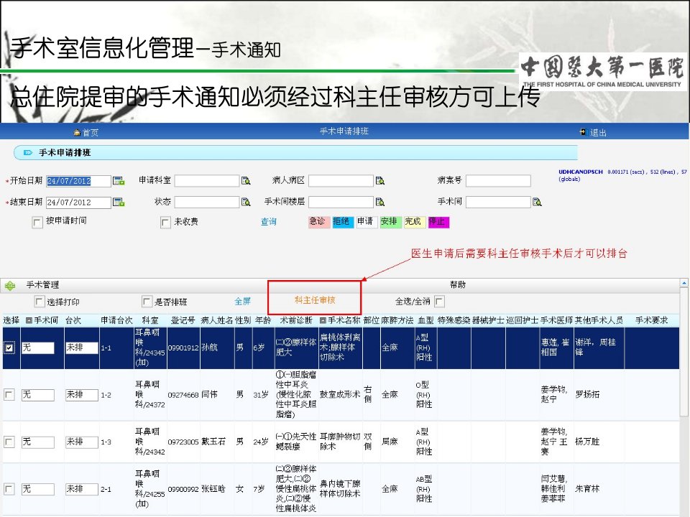Click the 手术医师 column header

(x=556, y=320)
